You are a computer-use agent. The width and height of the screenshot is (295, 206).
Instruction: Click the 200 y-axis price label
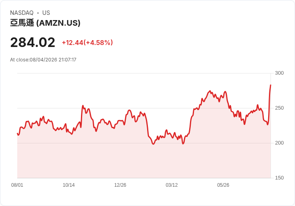pyautogui.click(x=279, y=143)
